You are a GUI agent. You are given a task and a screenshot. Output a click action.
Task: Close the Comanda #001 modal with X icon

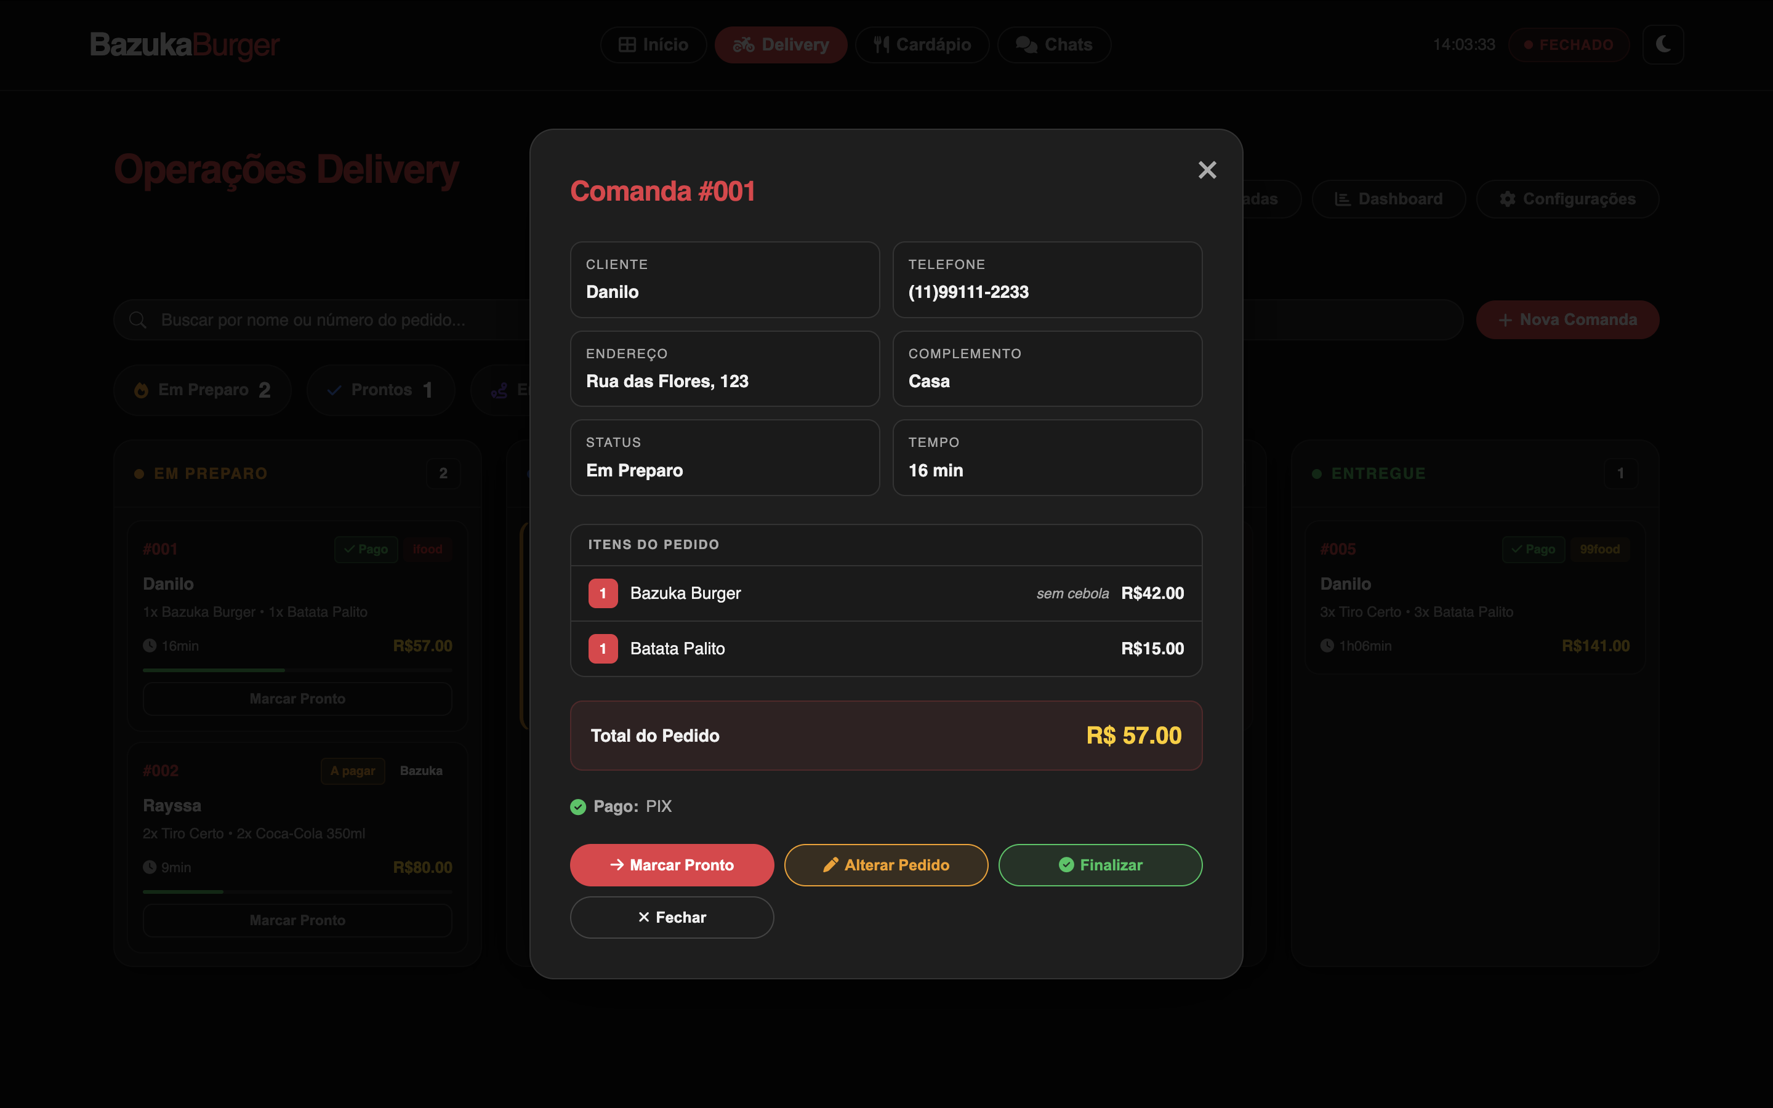coord(1207,170)
